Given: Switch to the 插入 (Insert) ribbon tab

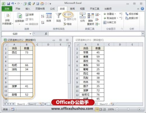Looking at the screenshot, I should pos(28,9).
